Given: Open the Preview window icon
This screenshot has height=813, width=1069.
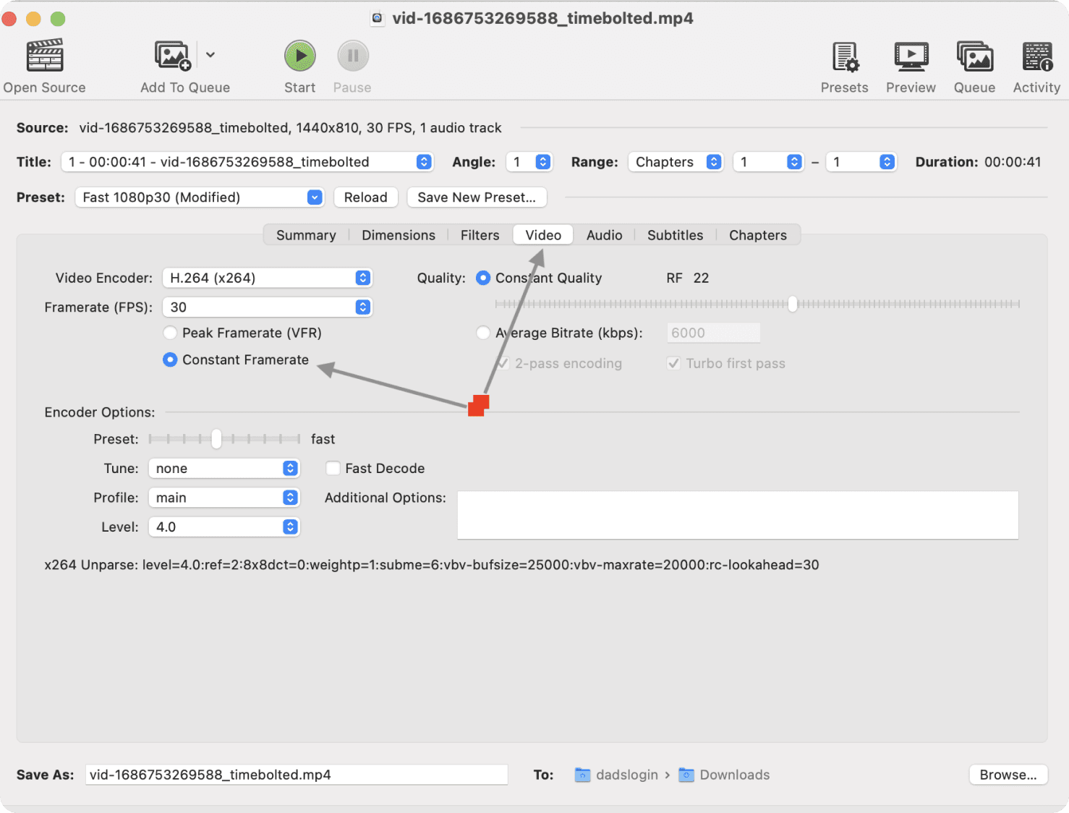Looking at the screenshot, I should tap(911, 56).
